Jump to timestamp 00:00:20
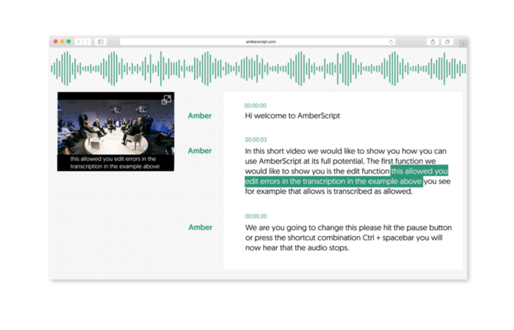Screen dimensions: 514x330 point(256,216)
